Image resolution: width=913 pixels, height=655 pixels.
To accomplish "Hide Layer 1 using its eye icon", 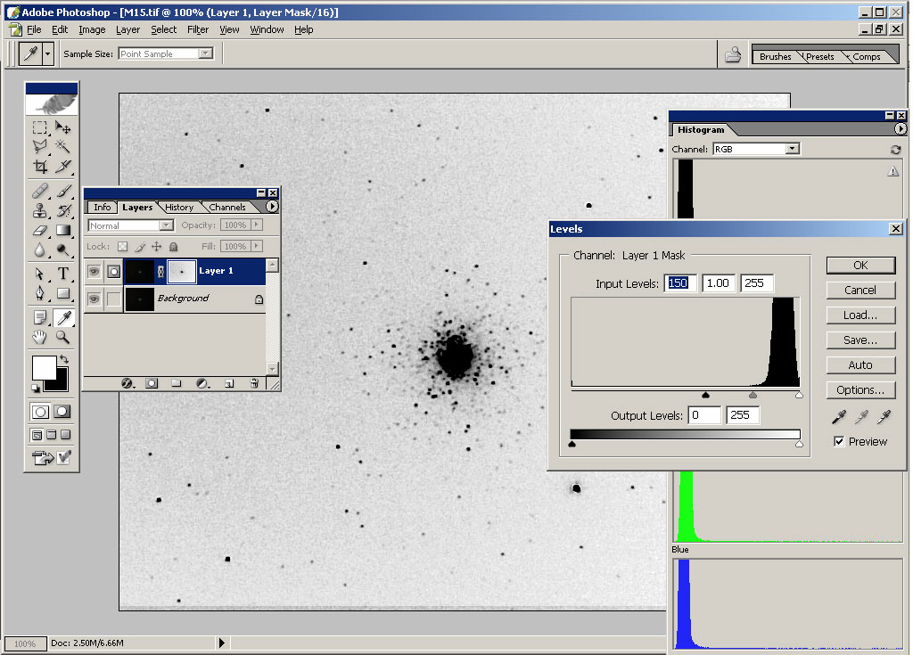I will click(94, 271).
